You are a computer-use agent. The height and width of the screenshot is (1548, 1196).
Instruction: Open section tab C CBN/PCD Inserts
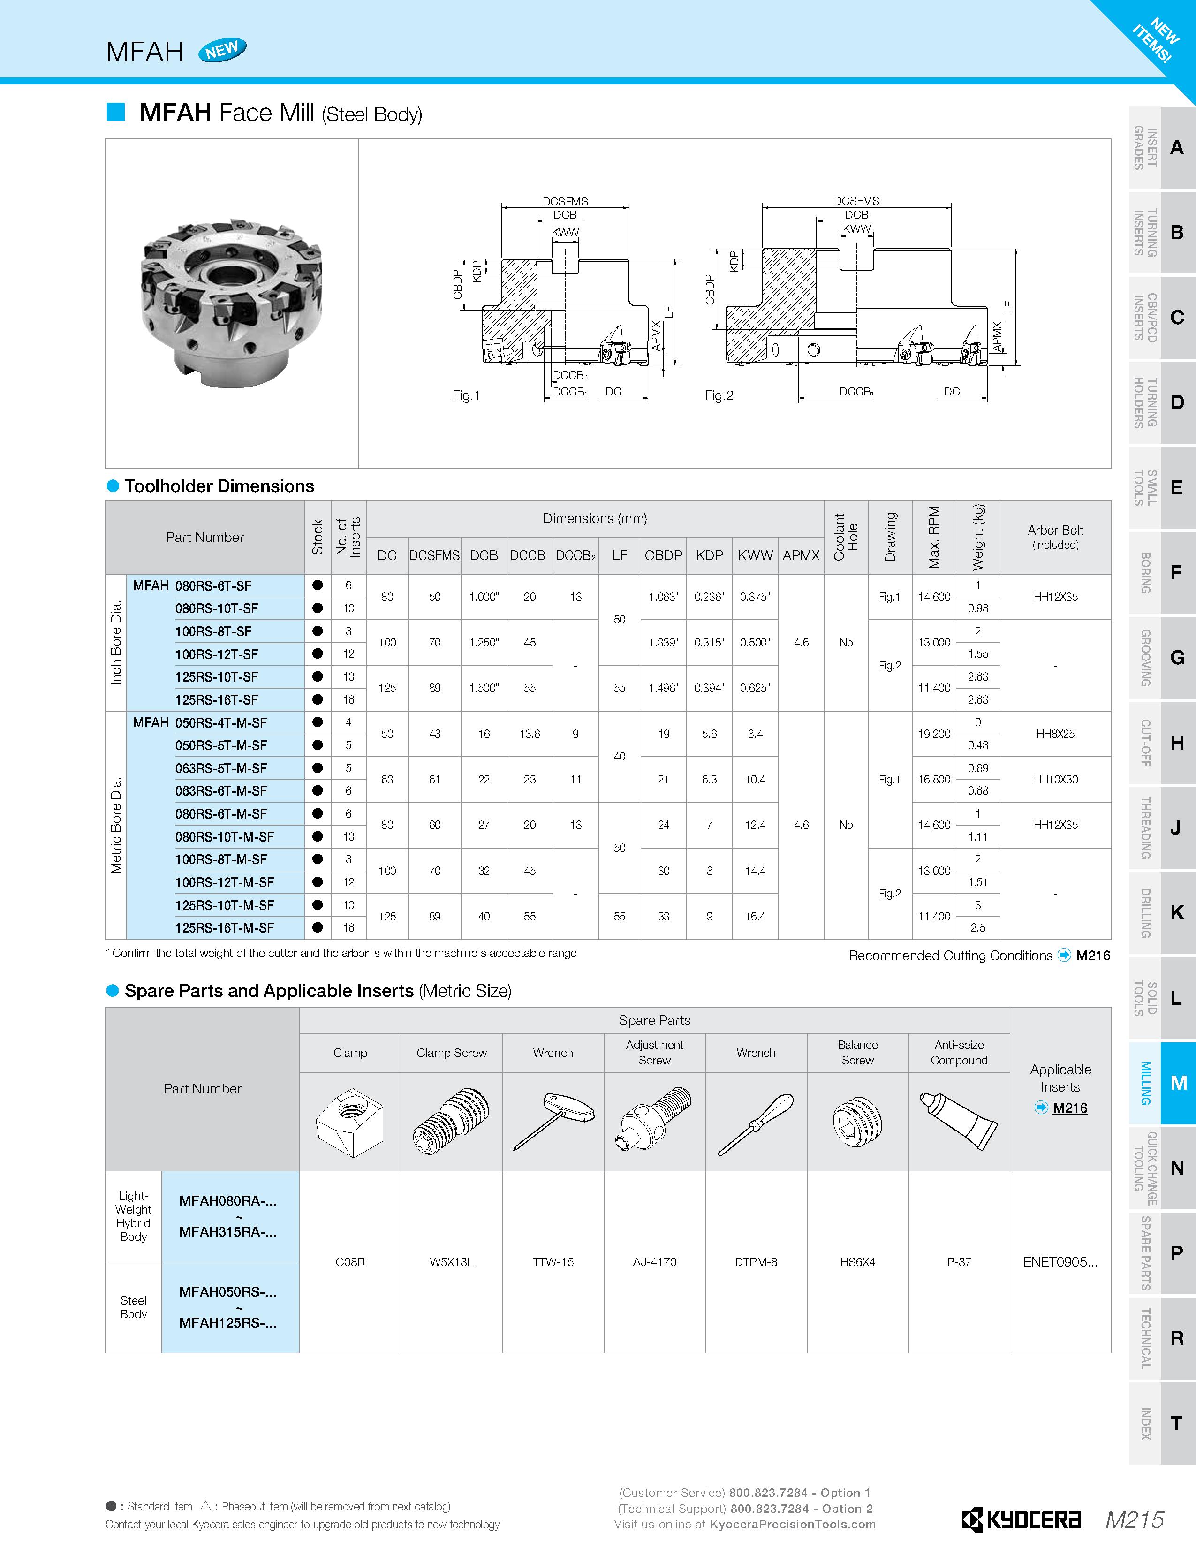(x=1163, y=318)
